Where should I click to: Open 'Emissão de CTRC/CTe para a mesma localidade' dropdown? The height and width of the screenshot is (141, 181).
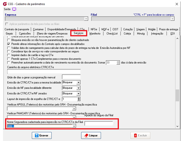78,83
